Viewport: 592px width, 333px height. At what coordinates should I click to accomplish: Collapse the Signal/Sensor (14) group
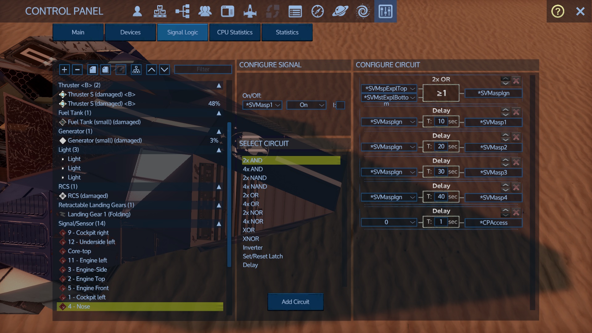[219, 224]
